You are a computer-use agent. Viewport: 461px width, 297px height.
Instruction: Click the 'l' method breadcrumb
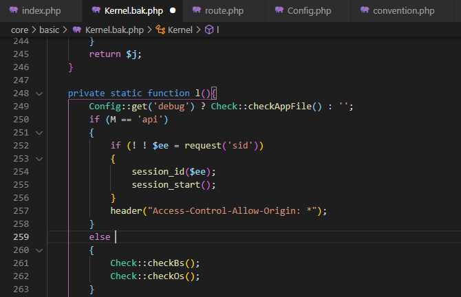(x=218, y=30)
